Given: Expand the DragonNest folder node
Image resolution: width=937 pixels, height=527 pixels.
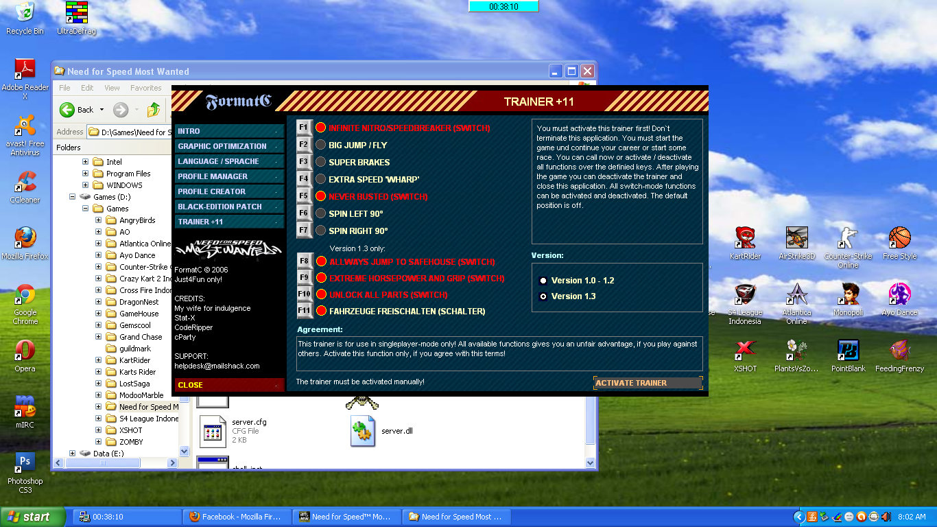Looking at the screenshot, I should click(99, 302).
